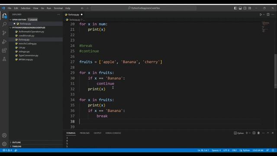Screen dimensions: 277x156
Task: Open the Testing flask view
Action: [x=4, y=59]
